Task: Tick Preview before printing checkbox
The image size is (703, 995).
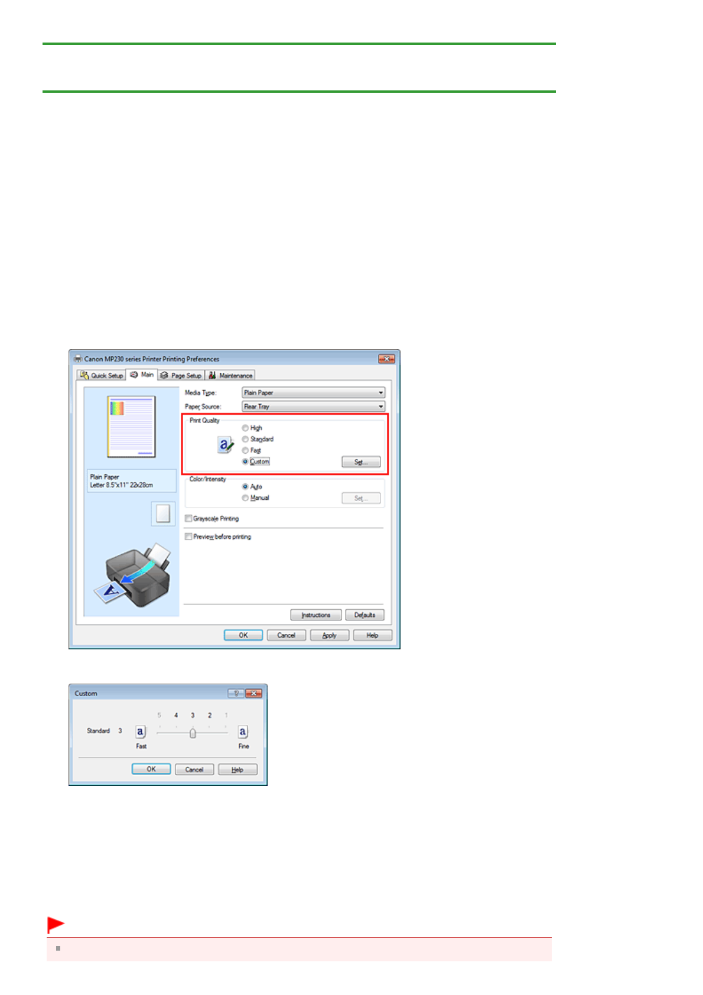Action: pos(188,537)
